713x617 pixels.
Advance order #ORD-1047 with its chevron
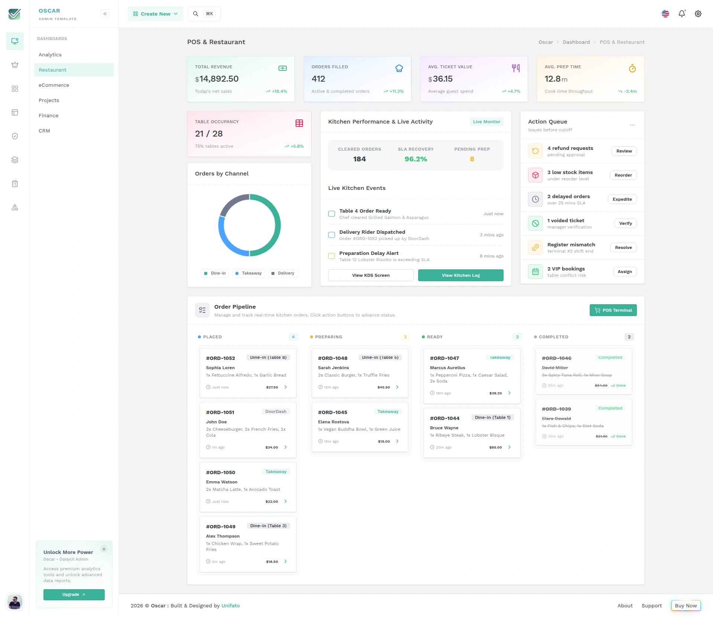coord(509,393)
